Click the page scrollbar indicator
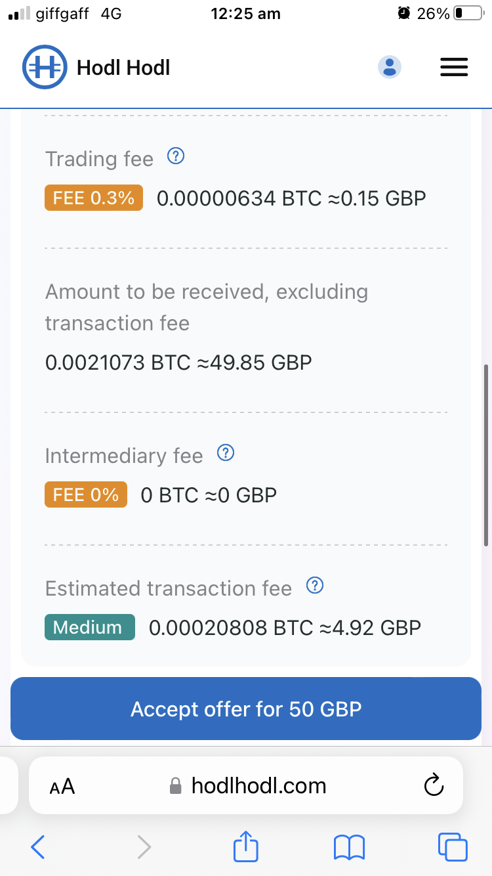 tap(485, 454)
